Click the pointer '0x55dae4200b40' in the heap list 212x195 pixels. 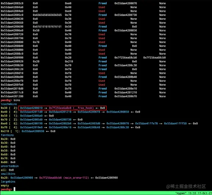tap(126, 77)
